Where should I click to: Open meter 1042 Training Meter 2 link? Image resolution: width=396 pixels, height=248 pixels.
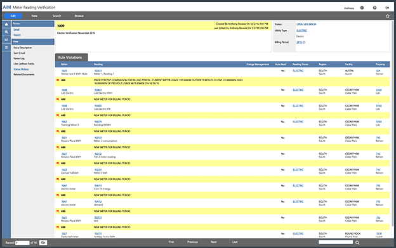point(64,122)
